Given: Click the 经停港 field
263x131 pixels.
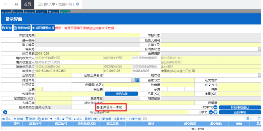Looking at the screenshot, I should coord(178,85).
